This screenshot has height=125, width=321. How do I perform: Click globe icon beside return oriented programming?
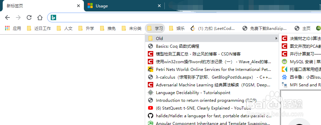click(151, 100)
